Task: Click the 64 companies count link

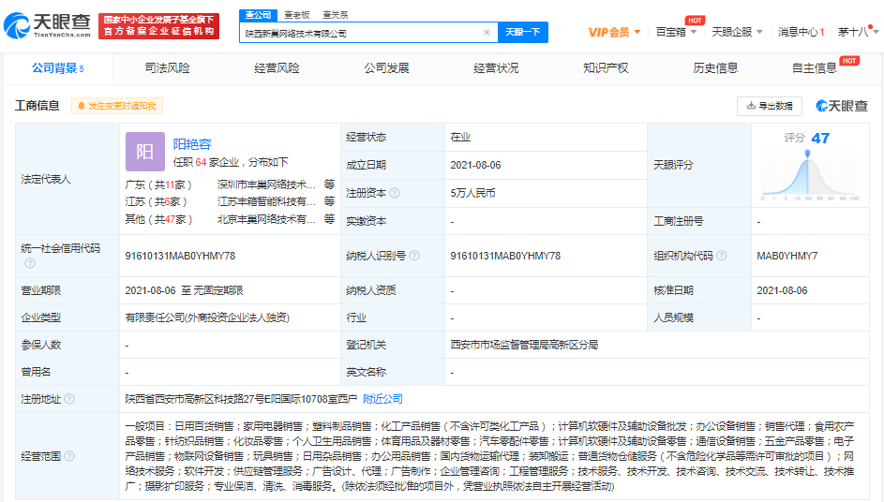Action: [x=201, y=162]
